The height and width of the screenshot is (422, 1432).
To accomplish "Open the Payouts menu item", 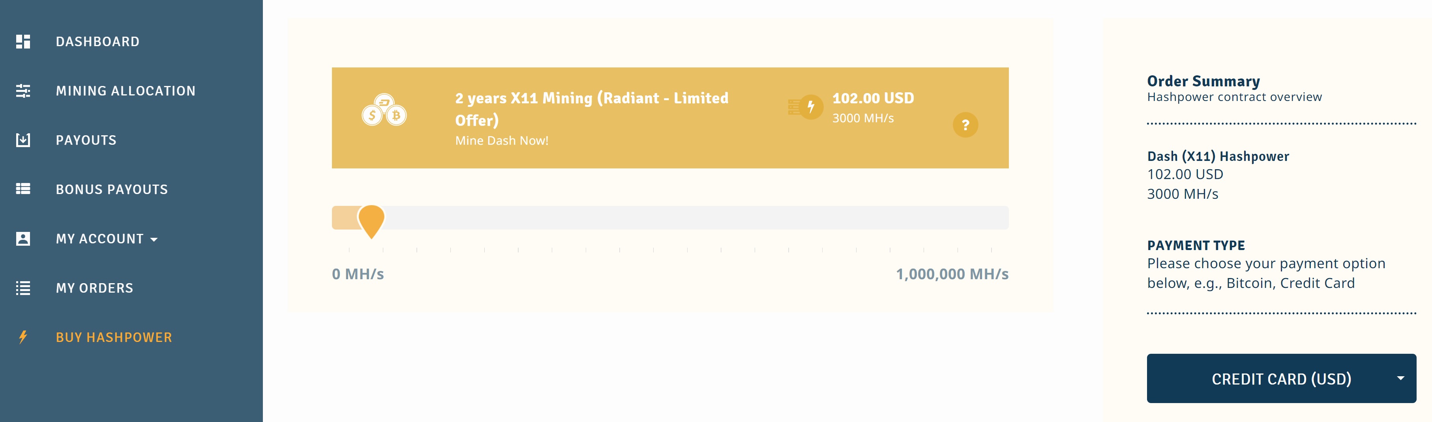I will tap(86, 140).
